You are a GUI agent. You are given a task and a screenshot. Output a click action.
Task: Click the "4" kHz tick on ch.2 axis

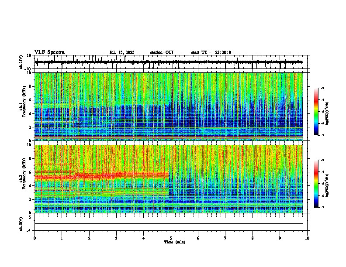[x=31, y=186]
